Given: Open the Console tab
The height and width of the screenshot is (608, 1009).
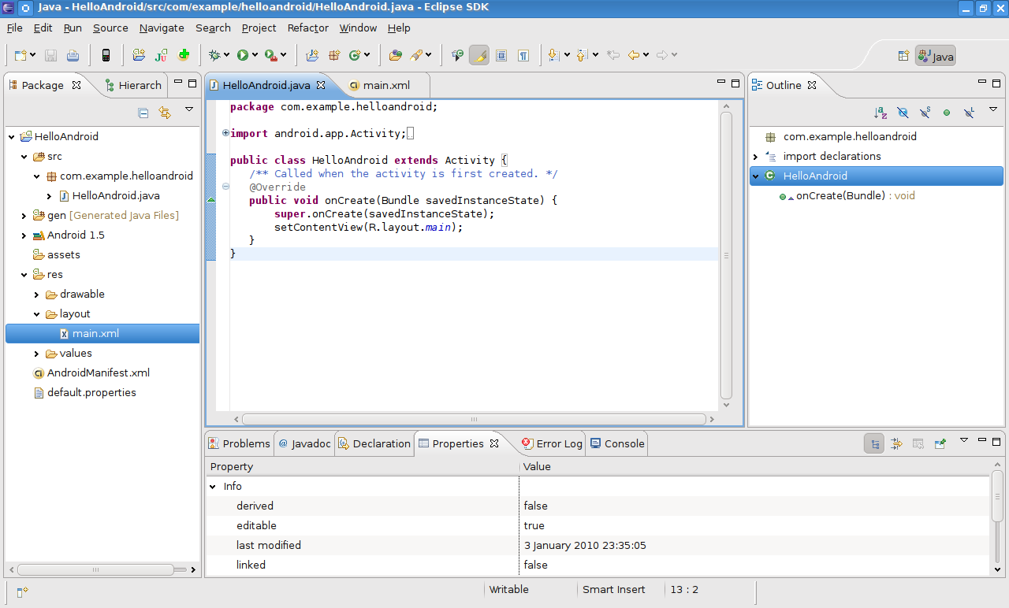Looking at the screenshot, I should point(624,443).
